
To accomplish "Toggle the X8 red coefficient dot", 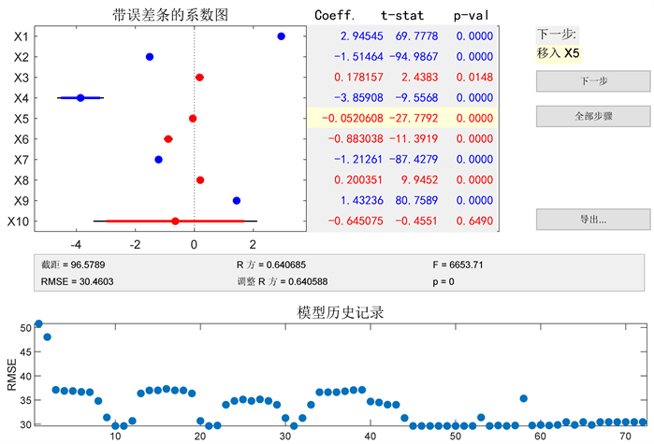I will (x=200, y=180).
